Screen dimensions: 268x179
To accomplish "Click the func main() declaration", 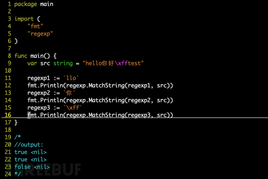I will 35,56.
